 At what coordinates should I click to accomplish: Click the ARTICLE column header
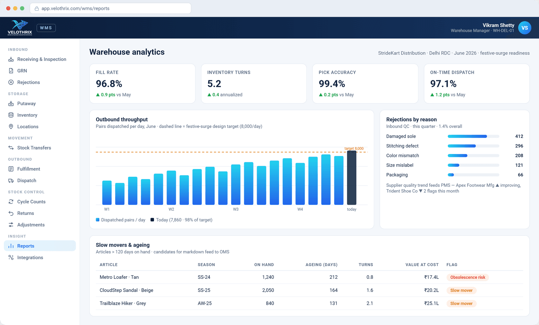coord(109,265)
